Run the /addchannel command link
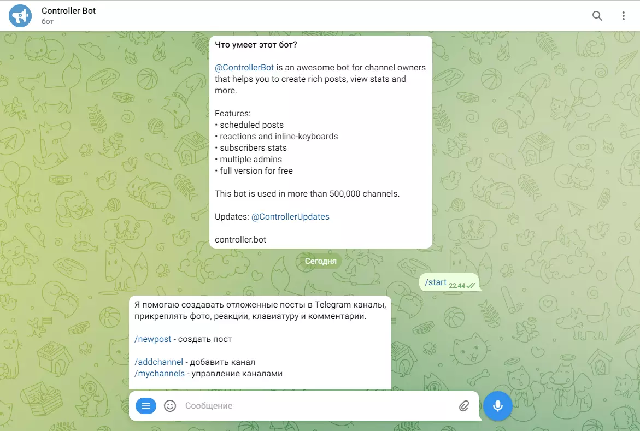 159,362
